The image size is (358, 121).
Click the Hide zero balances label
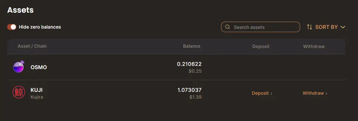tap(40, 27)
